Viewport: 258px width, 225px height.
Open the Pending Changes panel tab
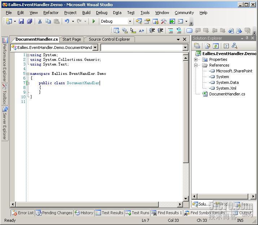pyautogui.click(x=54, y=213)
